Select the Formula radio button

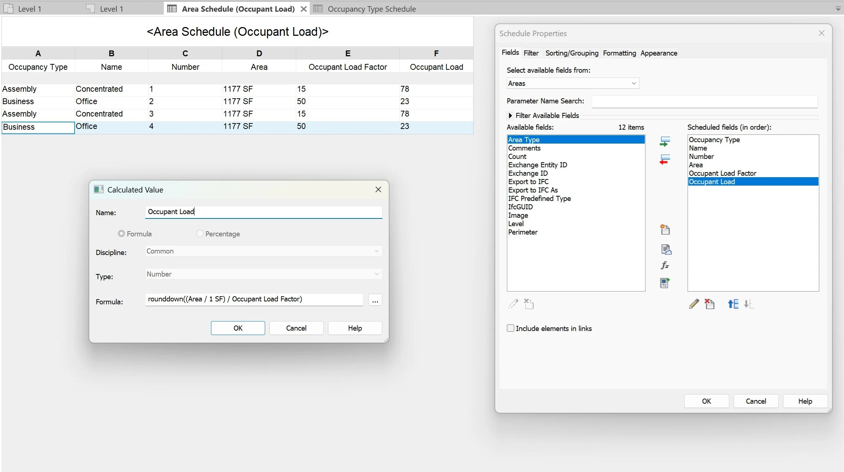[121, 233]
